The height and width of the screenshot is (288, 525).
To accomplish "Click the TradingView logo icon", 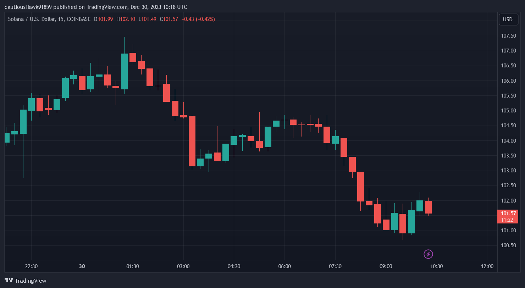I will [x=9, y=281].
